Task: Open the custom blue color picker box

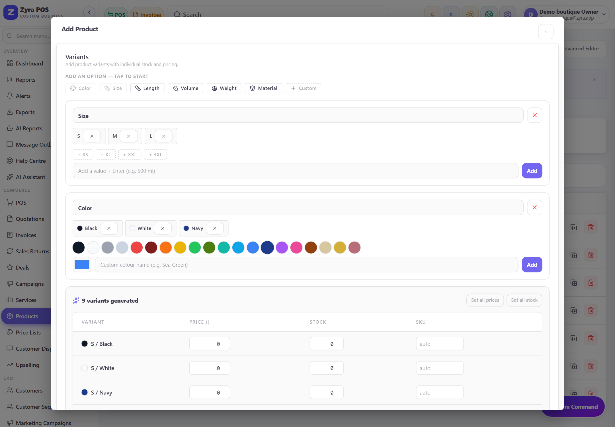Action: point(82,265)
